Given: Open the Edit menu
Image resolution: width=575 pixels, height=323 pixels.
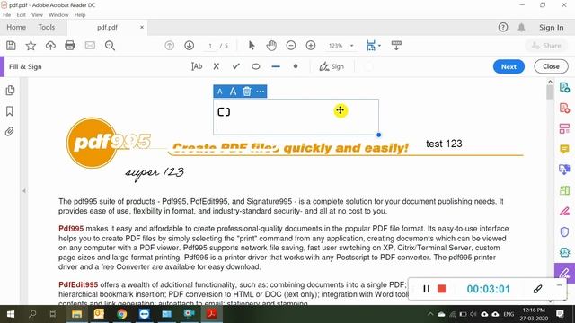Looking at the screenshot, I should [x=21, y=15].
